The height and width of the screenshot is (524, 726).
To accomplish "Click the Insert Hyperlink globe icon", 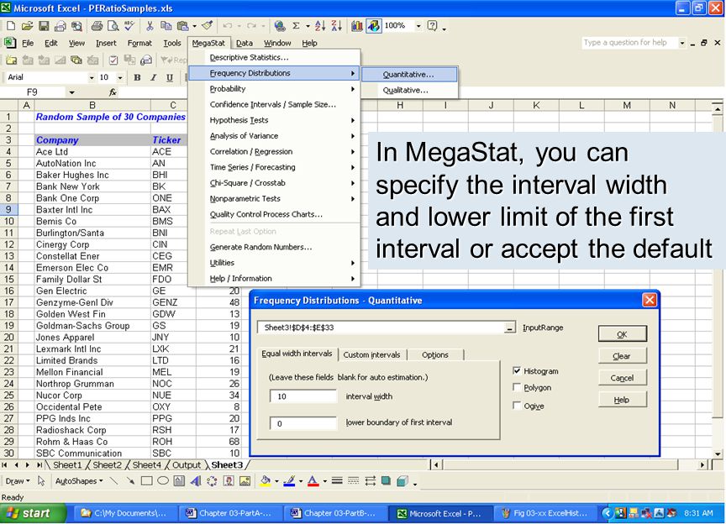I will click(x=280, y=26).
